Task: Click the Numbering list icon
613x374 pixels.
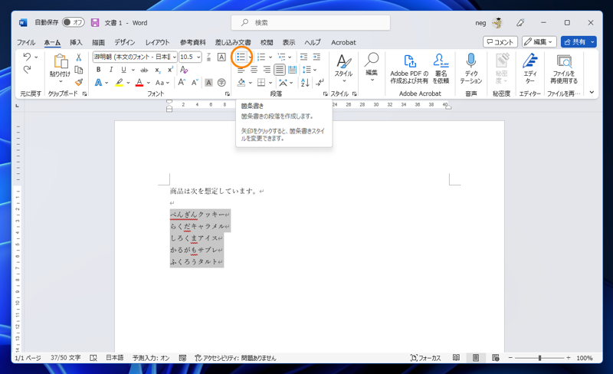Action: tap(261, 57)
